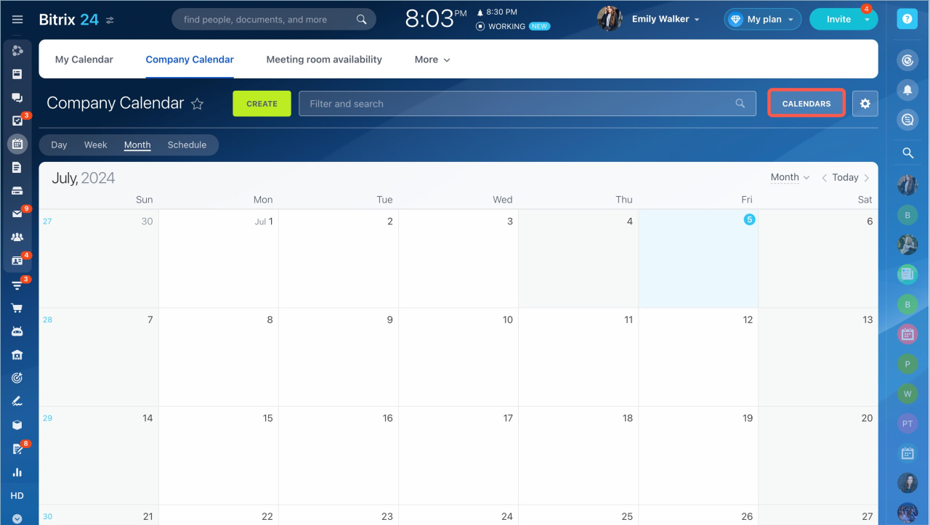Expand the More tab dropdown
The height and width of the screenshot is (525, 930).
[432, 60]
